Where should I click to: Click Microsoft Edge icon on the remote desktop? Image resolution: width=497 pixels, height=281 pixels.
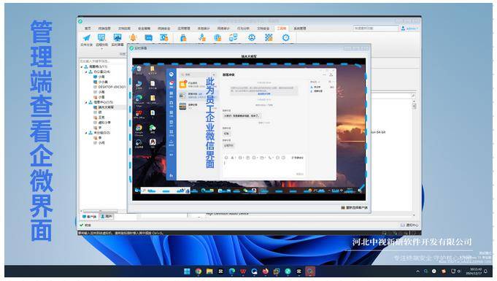pos(139,100)
